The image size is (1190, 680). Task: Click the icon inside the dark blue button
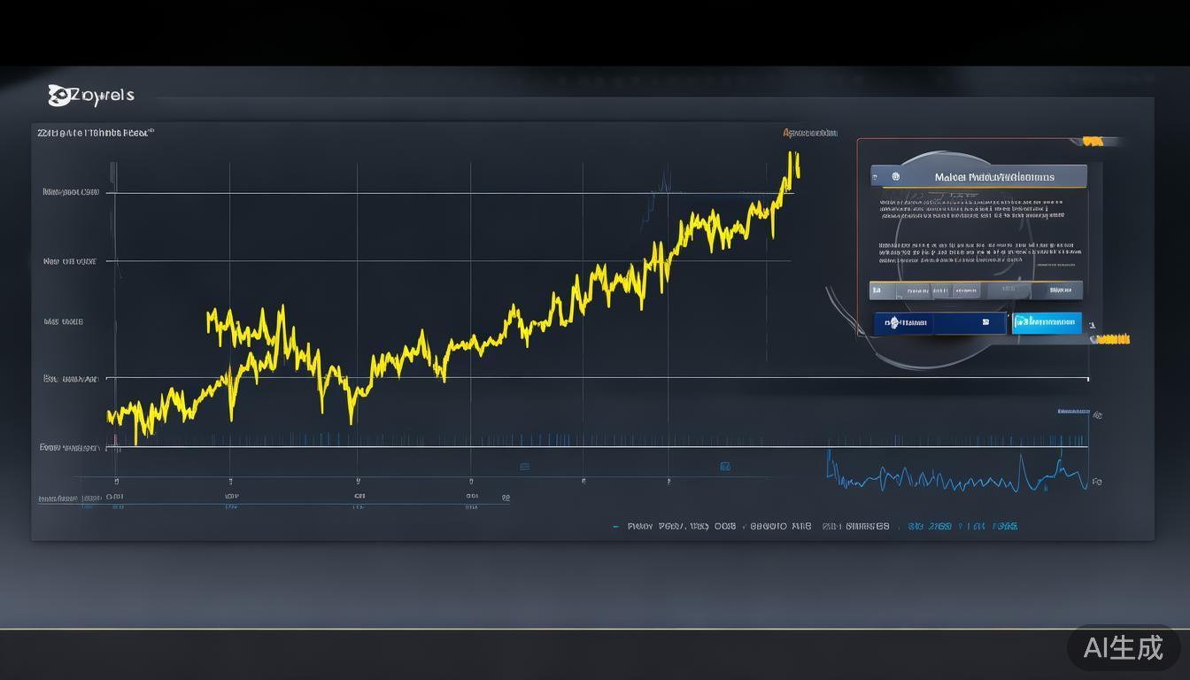(892, 323)
